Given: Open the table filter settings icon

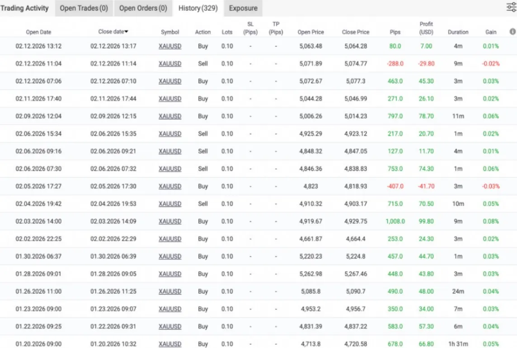Looking at the screenshot, I should pyautogui.click(x=512, y=7).
